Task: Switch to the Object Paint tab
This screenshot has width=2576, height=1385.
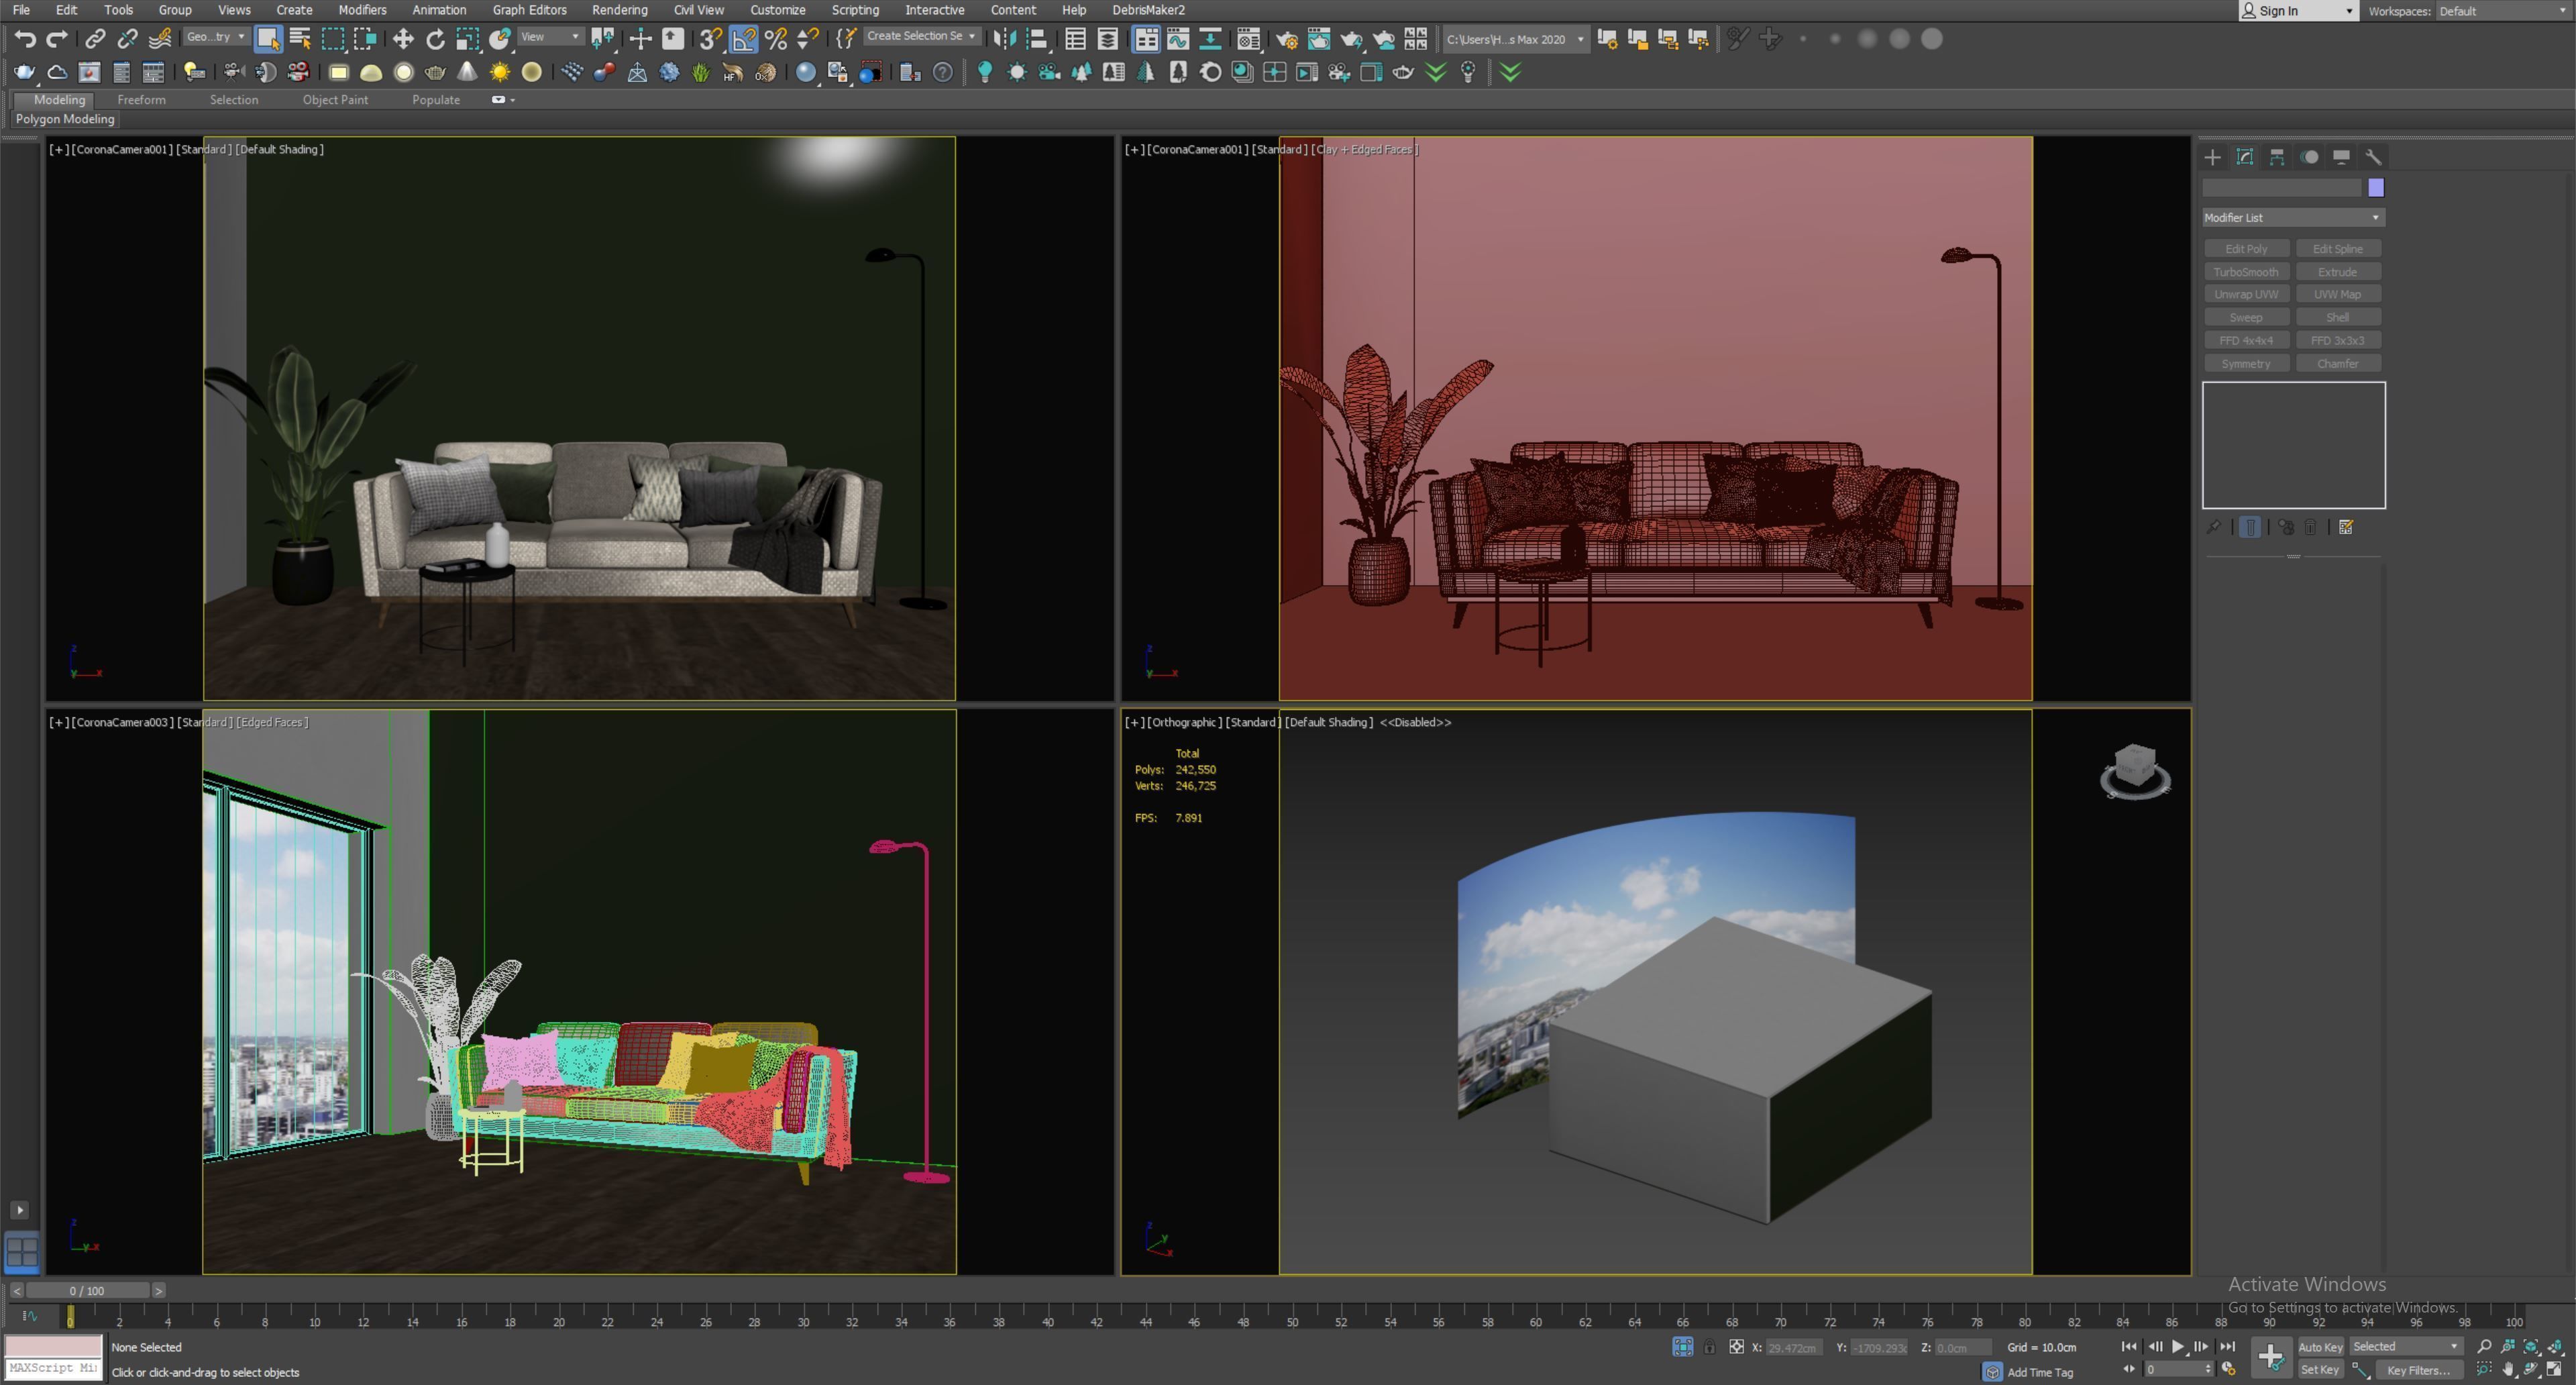Action: coord(336,99)
